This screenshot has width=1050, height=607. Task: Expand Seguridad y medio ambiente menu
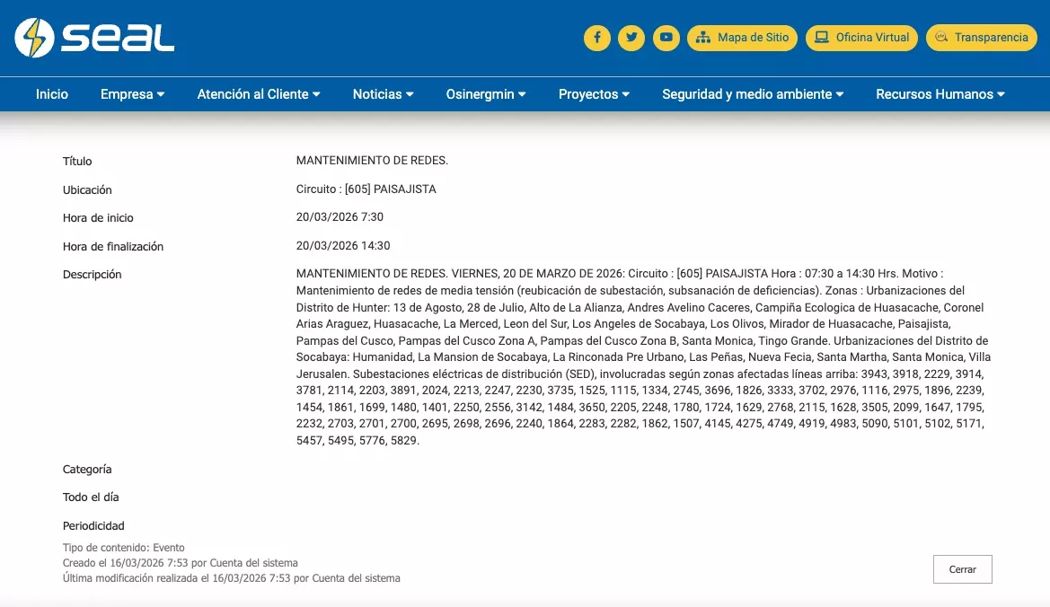pos(753,94)
